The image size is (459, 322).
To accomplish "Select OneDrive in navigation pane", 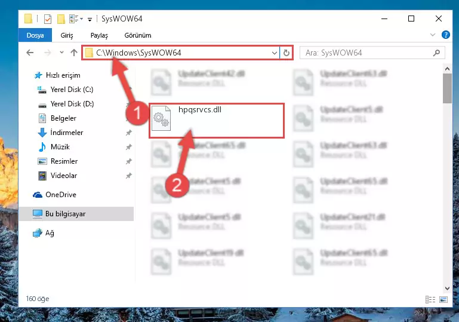I will tap(61, 195).
